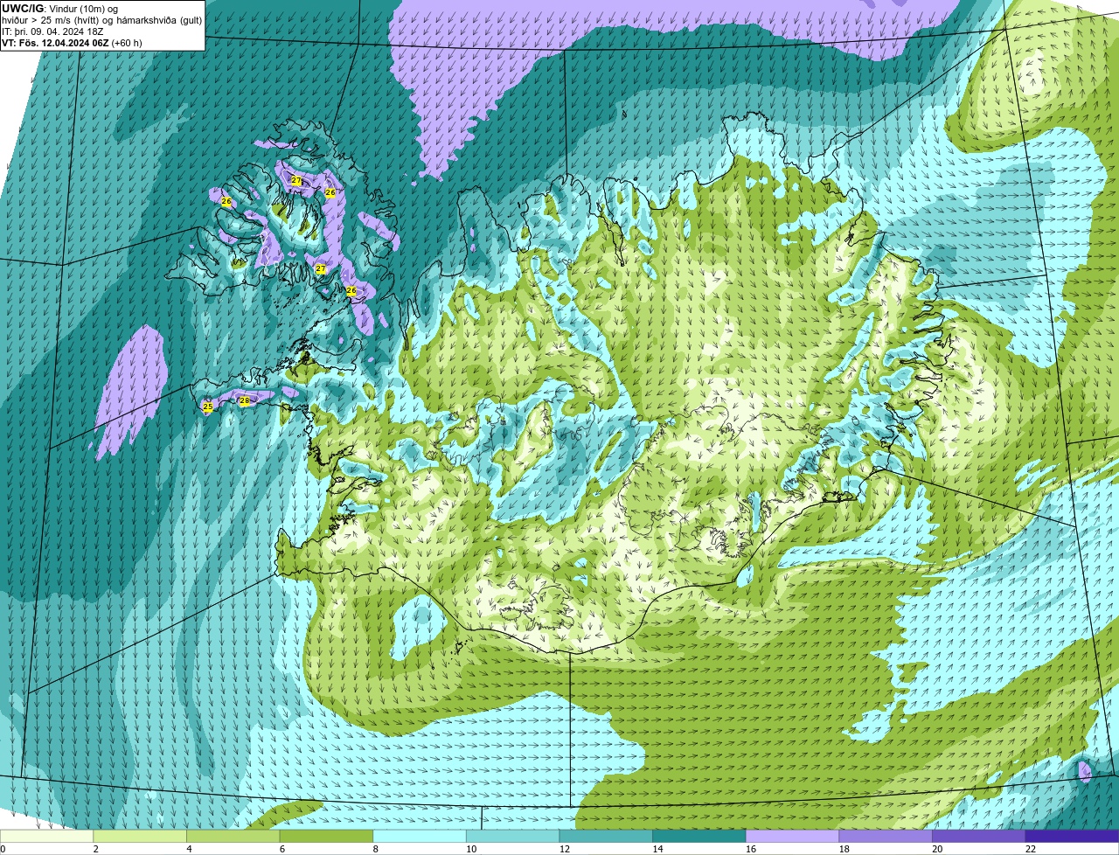The width and height of the screenshot is (1119, 855).
Task: Click the 'VT: Fös. 12.04.2024 06Z' valid time
Action: (55, 43)
